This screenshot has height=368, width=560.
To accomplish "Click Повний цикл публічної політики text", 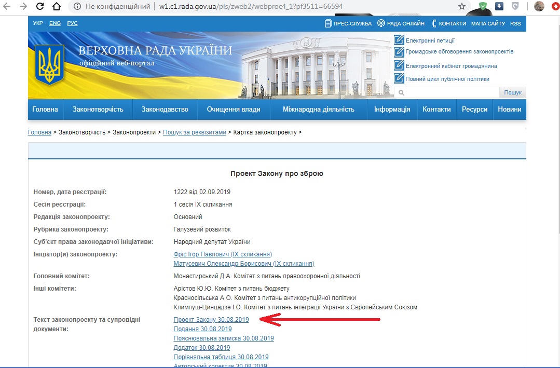I will click(447, 79).
